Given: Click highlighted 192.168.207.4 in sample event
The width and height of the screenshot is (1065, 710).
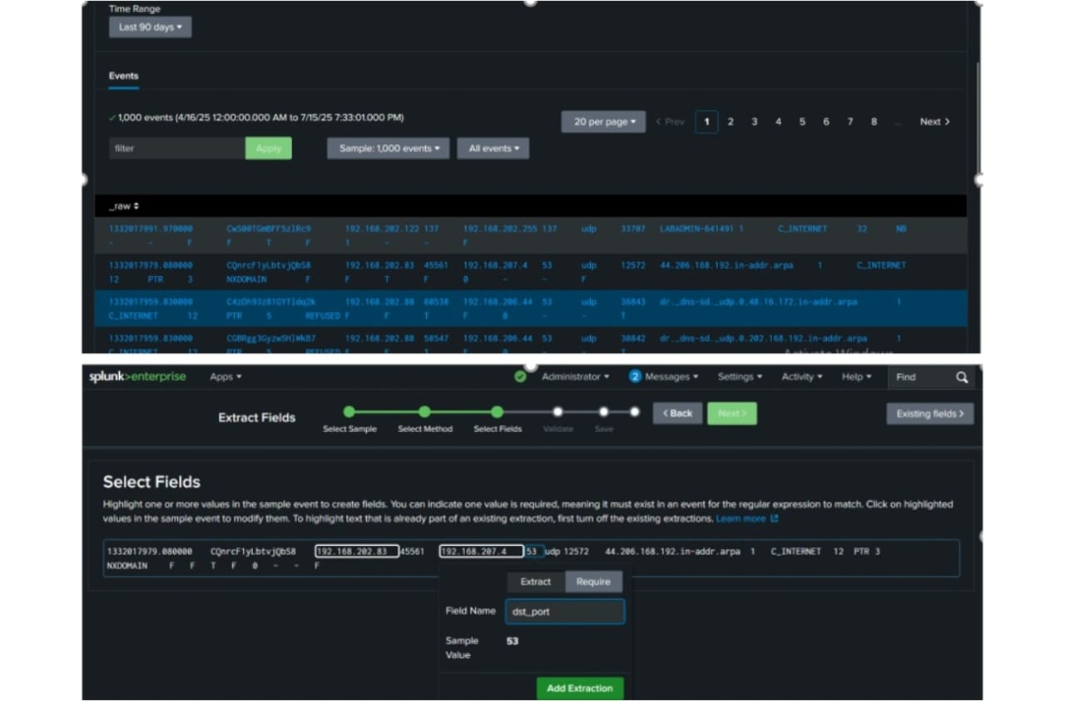Looking at the screenshot, I should 481,551.
